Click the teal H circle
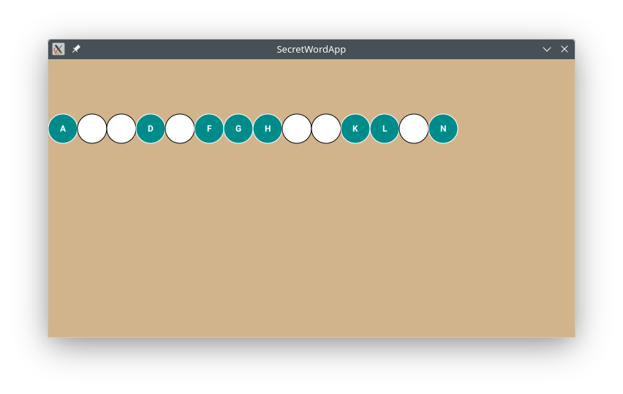Image resolution: width=623 pixels, height=394 pixels. click(268, 129)
